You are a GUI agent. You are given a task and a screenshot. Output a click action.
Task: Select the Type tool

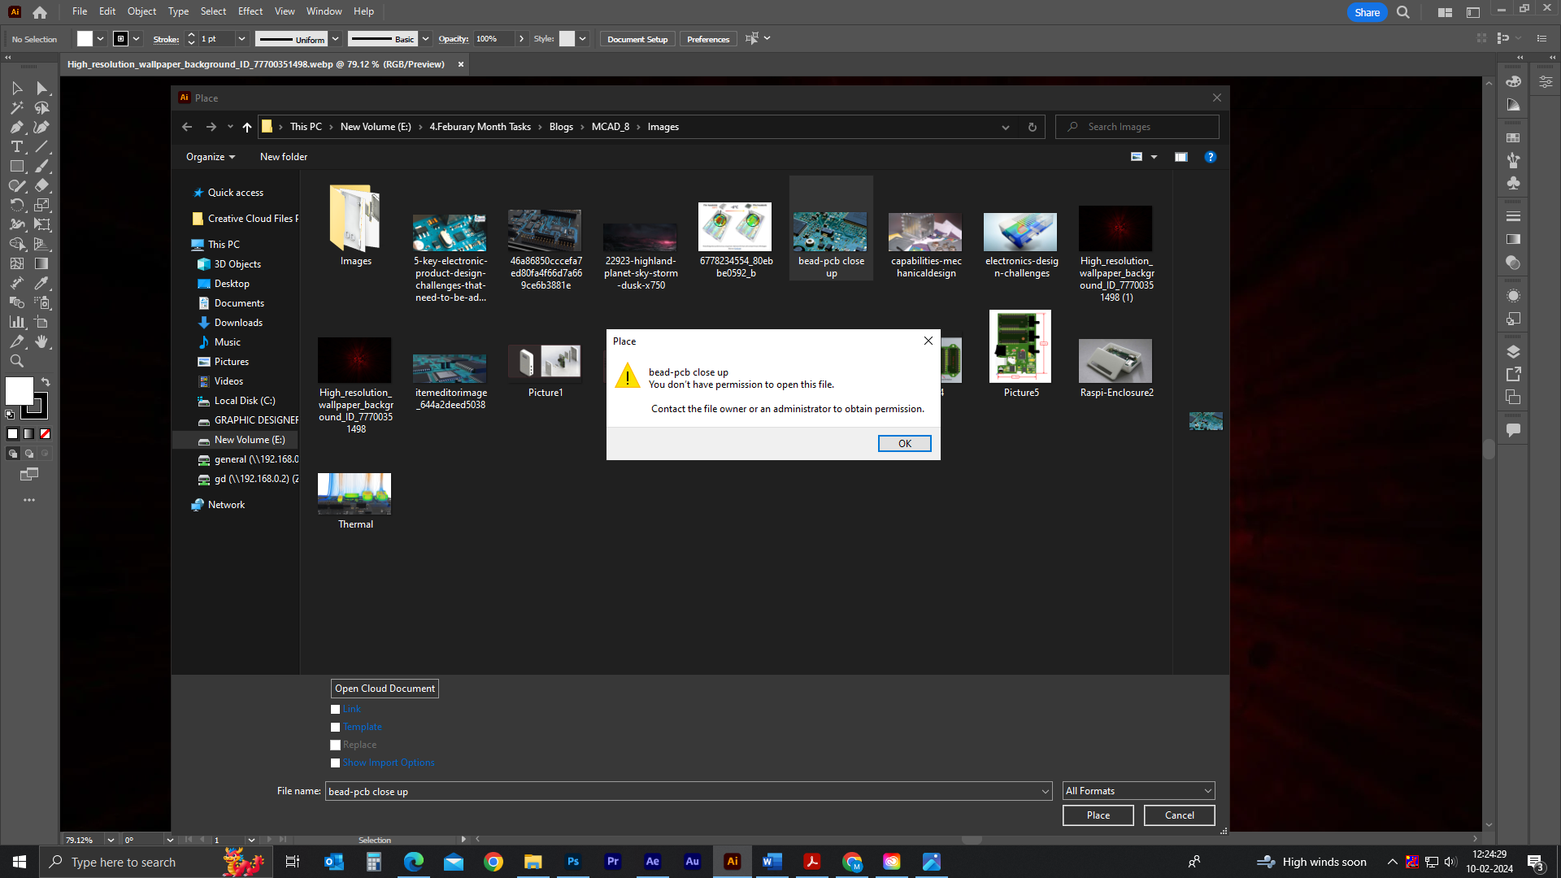pyautogui.click(x=16, y=146)
